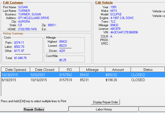Click the VIN number field
This screenshot has width=165, height=113.
click(124, 32)
